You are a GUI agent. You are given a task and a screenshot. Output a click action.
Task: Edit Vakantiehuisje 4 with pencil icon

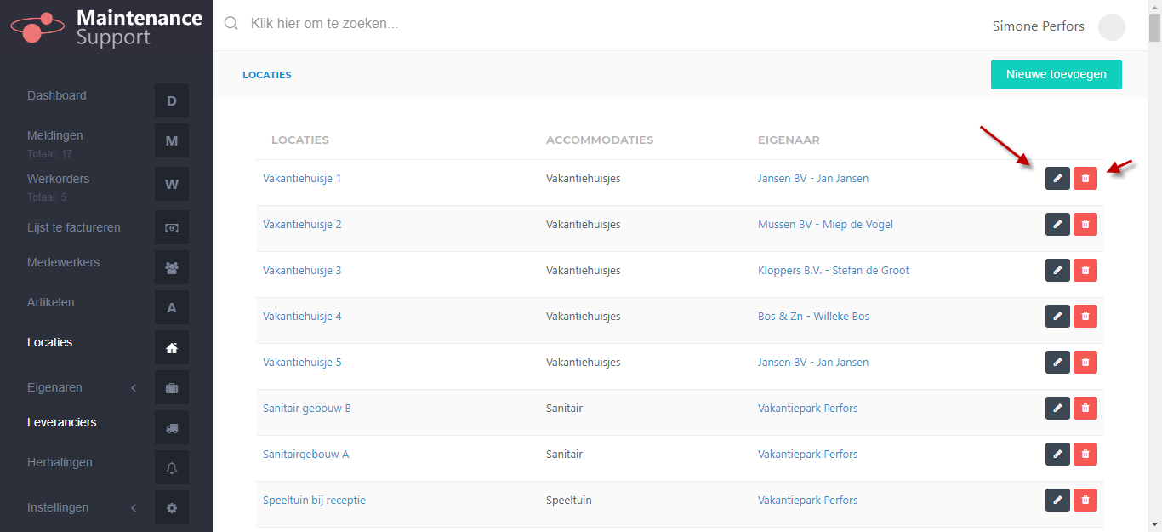pyautogui.click(x=1057, y=316)
